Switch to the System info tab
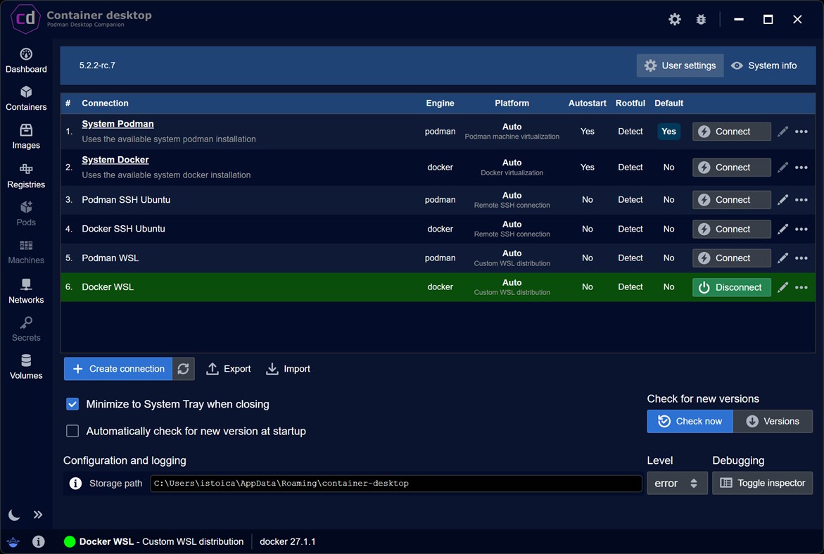Screen dimensions: 824x554 763,65
